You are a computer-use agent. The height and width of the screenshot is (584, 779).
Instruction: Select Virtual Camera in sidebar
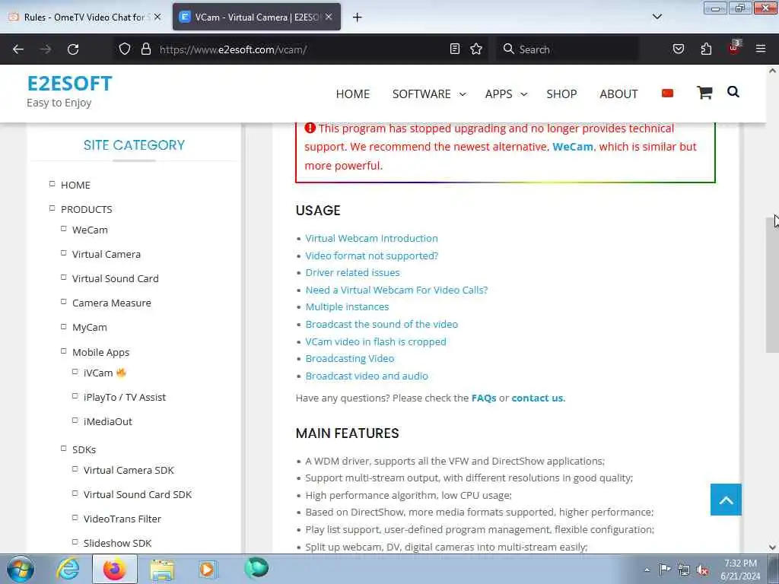[107, 254]
